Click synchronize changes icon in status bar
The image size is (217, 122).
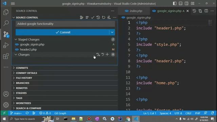coord(27,113)
